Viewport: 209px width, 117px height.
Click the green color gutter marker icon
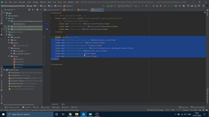47,29
